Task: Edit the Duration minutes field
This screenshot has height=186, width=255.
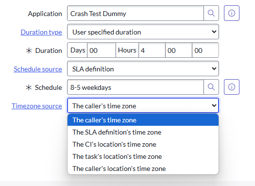Action: [179, 50]
